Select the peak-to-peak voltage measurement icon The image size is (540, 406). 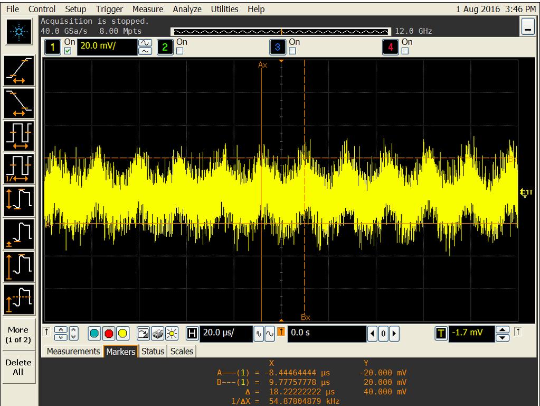(x=20, y=201)
